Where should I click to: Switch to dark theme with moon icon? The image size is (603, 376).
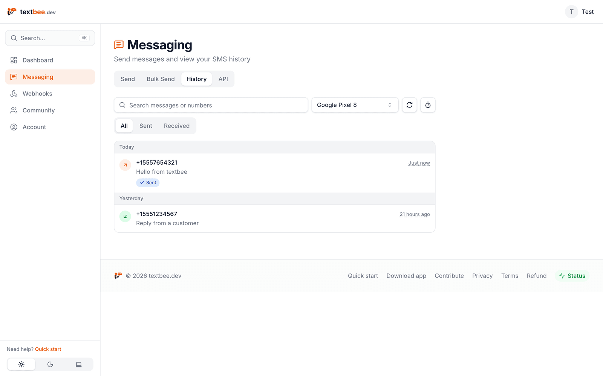click(x=50, y=364)
